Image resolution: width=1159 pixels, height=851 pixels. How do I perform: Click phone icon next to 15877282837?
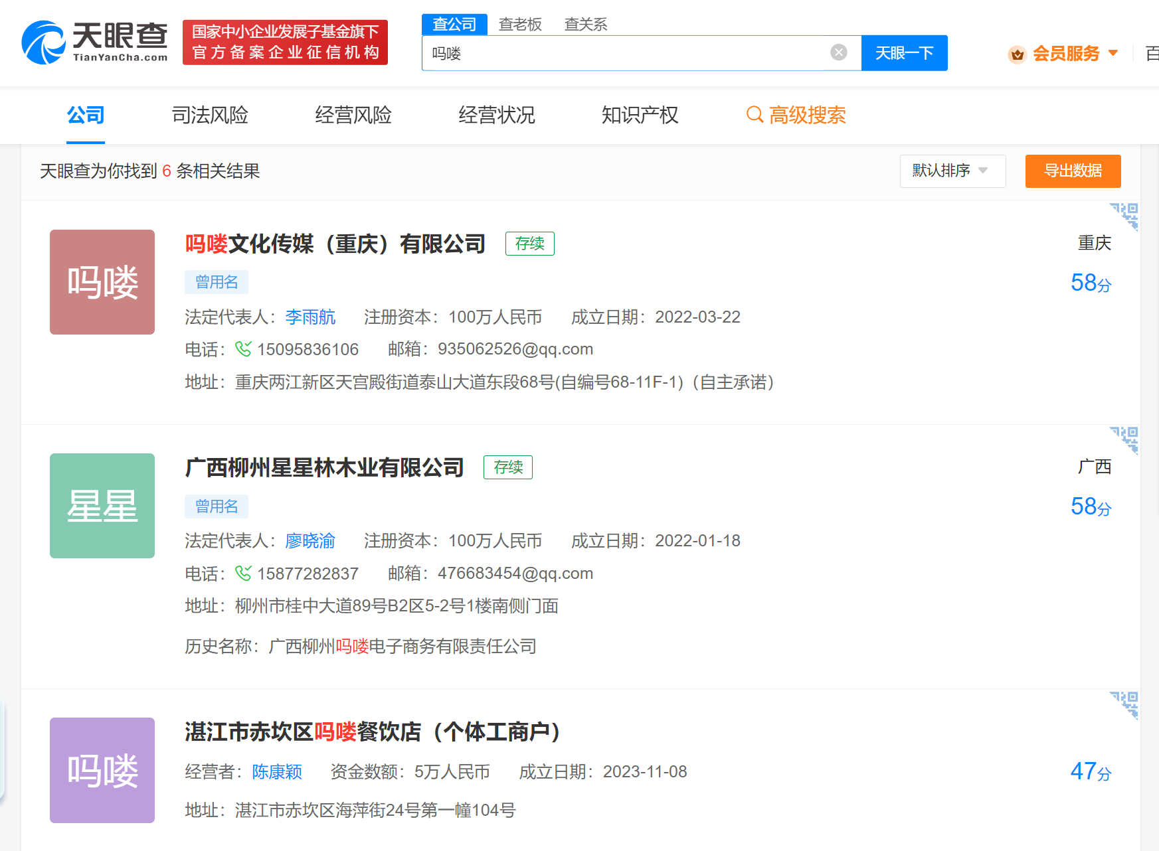coord(243,573)
